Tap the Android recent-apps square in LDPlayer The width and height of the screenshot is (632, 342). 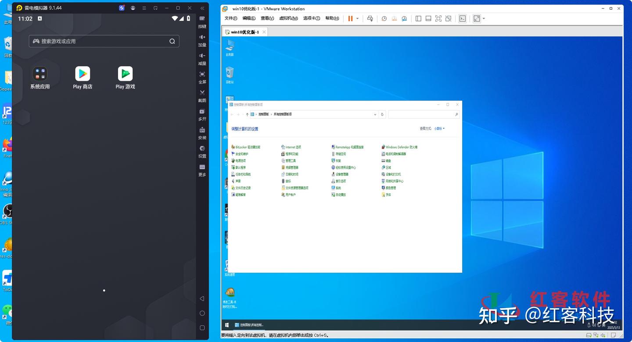[x=202, y=328]
